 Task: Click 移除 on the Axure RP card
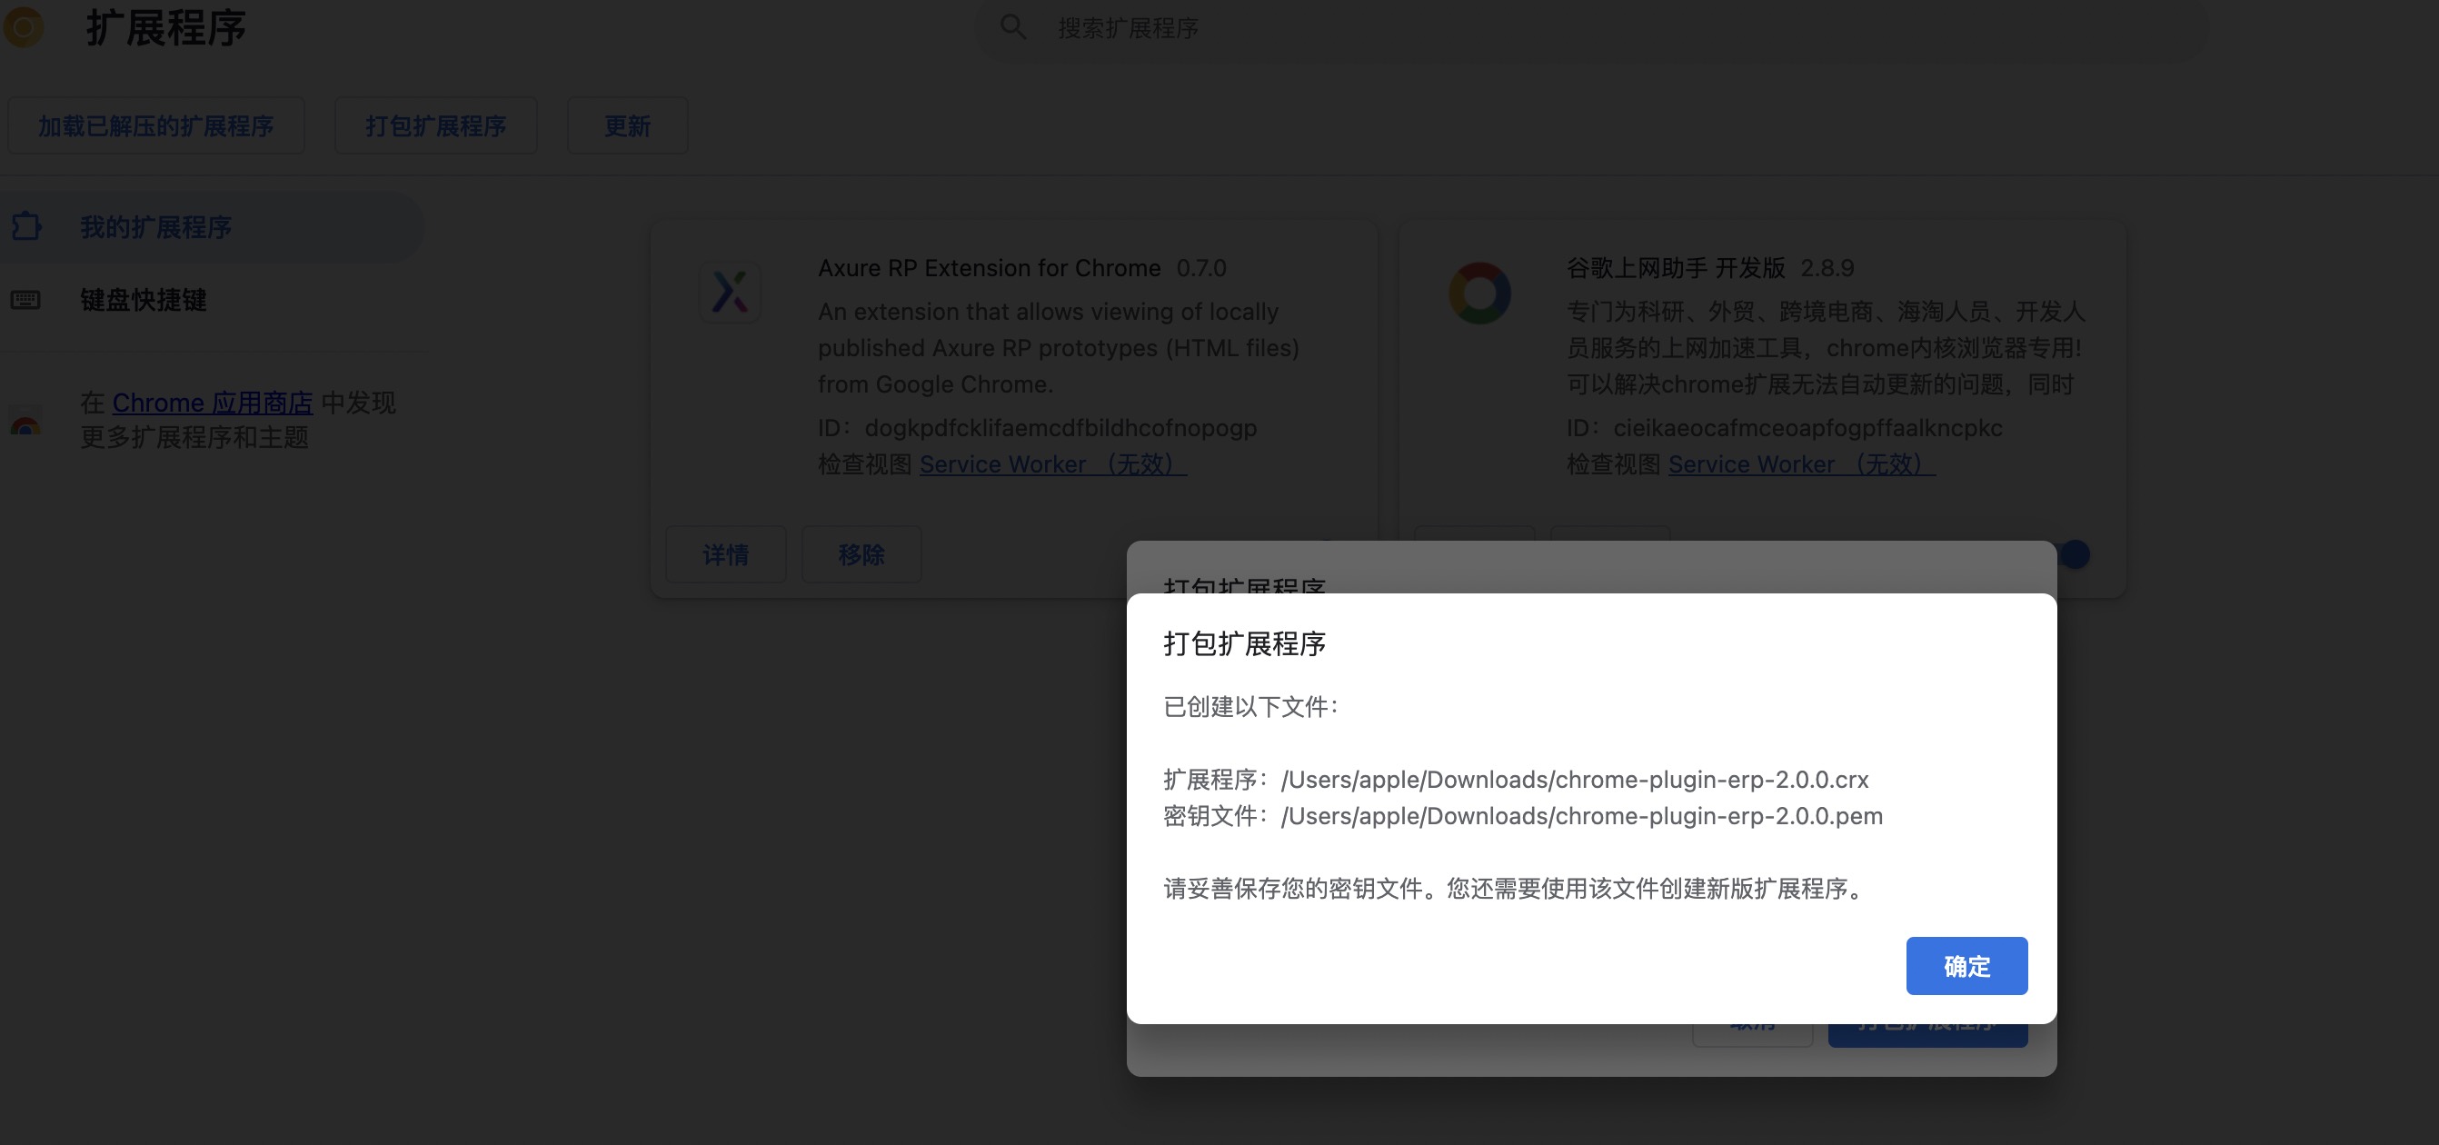(861, 554)
